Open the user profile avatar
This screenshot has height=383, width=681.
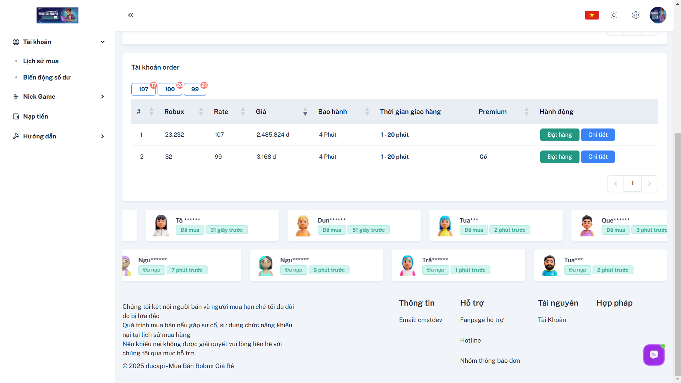click(x=658, y=15)
